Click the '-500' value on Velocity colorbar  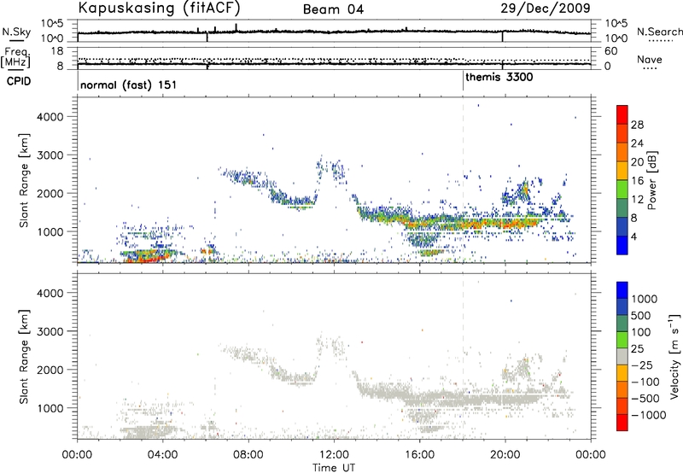645,398
